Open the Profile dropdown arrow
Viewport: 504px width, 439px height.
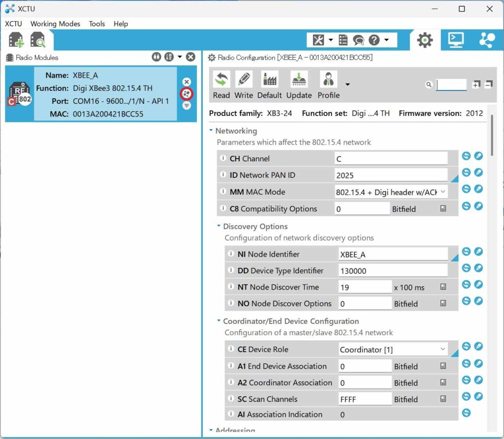347,85
